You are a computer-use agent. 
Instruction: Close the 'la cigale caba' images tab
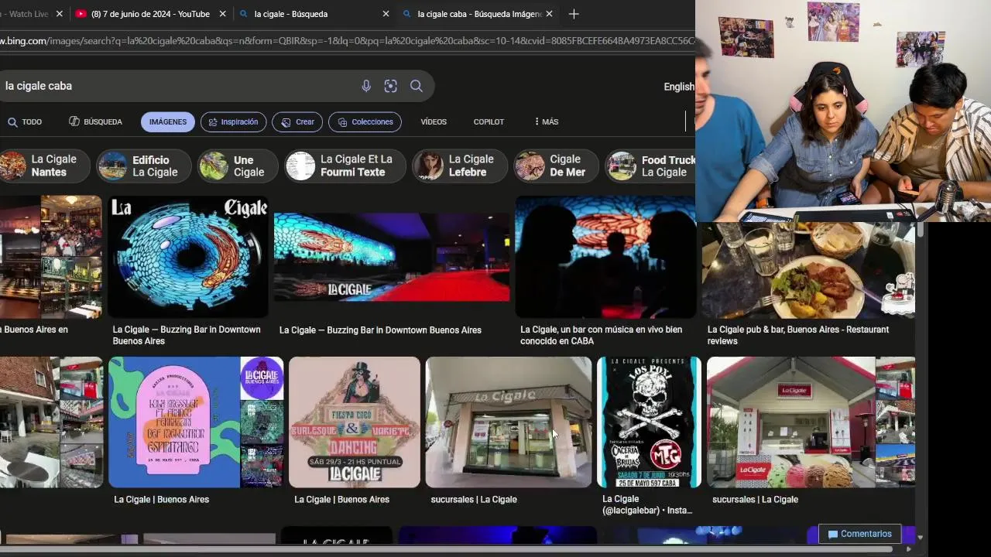549,14
